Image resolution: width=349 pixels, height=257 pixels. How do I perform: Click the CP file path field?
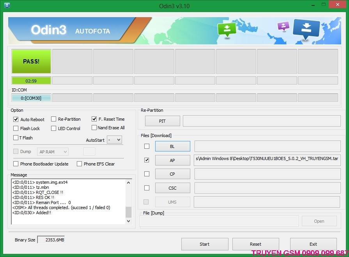click(x=268, y=174)
